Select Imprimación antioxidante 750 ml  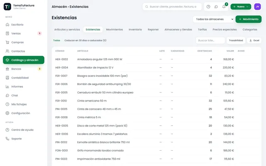point(157,159)
